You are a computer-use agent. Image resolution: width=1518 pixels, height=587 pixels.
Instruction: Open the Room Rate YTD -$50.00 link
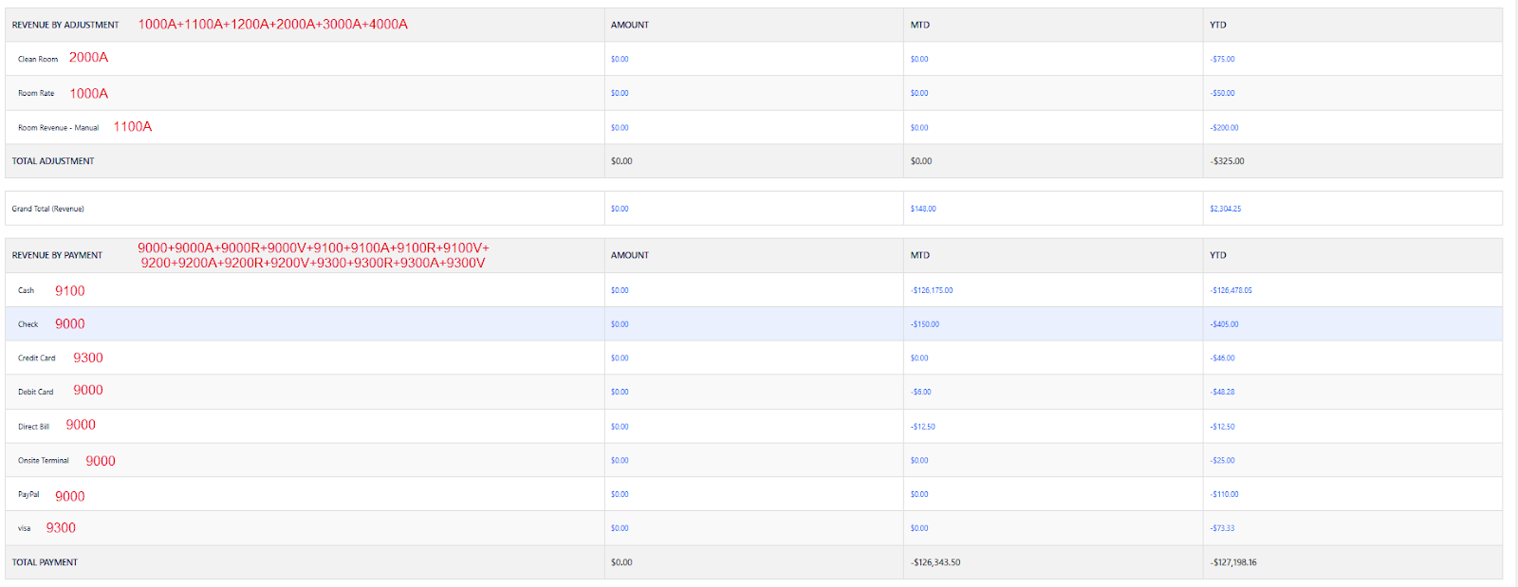pos(1222,93)
